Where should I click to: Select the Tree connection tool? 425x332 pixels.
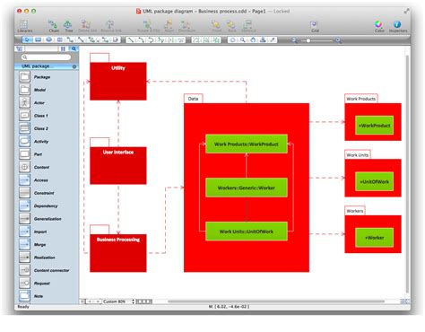[x=68, y=26]
